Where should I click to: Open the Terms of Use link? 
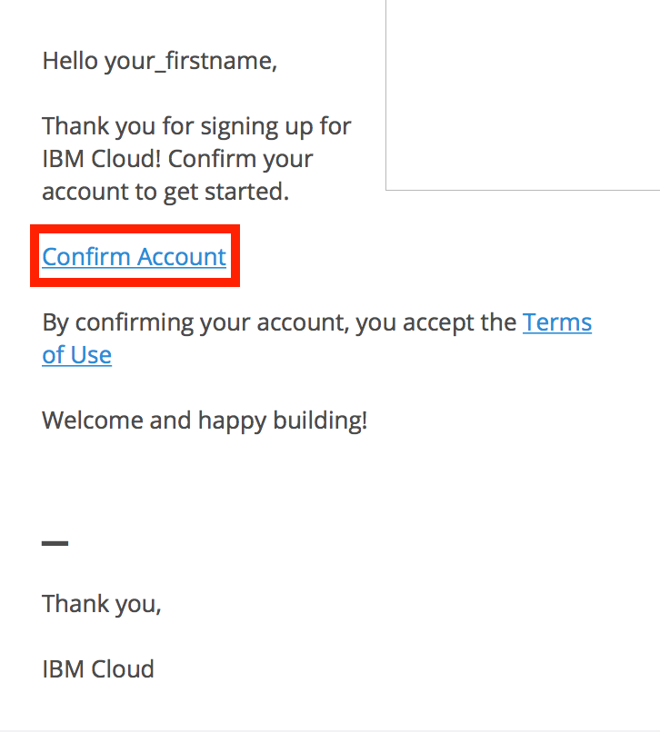click(556, 322)
